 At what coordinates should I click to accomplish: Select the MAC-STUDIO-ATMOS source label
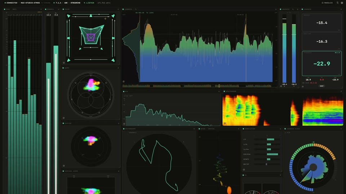click(x=30, y=3)
